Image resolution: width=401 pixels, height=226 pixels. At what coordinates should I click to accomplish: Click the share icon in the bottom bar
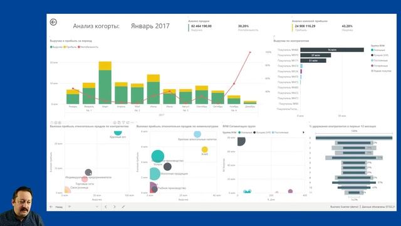click(x=70, y=207)
